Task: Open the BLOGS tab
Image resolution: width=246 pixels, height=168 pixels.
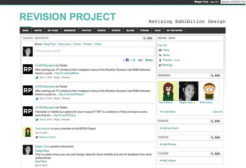Action: coord(130,30)
